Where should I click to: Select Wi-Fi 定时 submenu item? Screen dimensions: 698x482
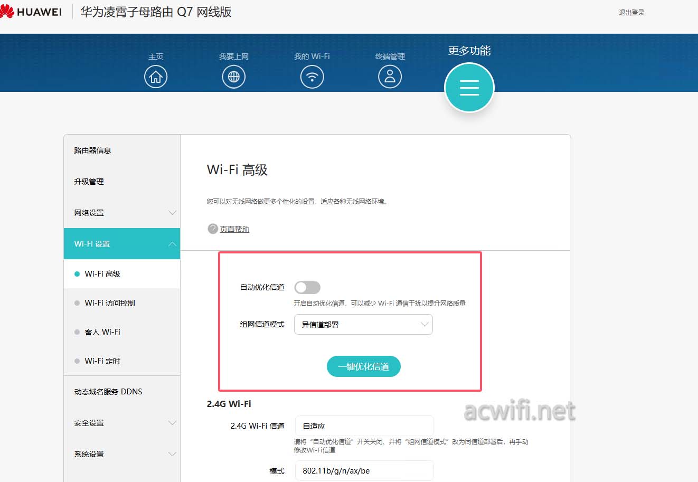(x=122, y=361)
